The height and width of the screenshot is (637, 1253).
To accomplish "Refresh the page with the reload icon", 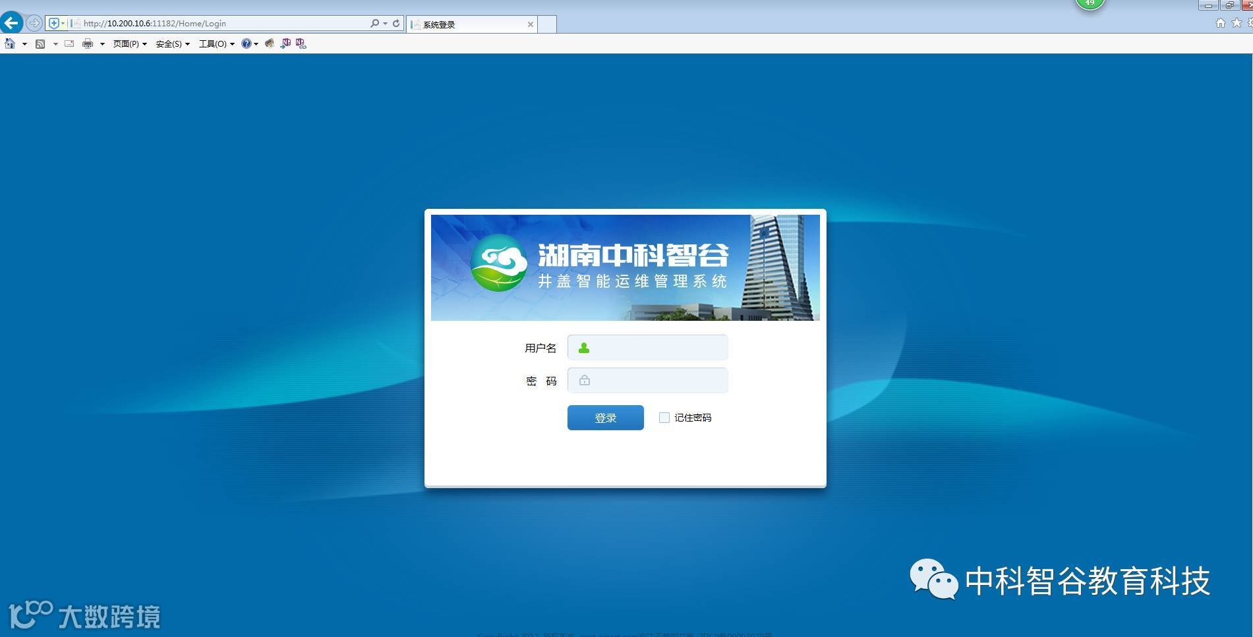I will point(396,23).
